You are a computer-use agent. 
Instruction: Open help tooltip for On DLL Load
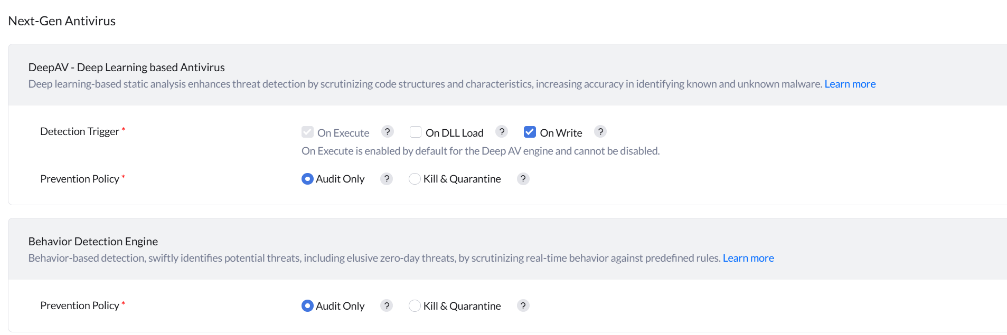coord(502,132)
